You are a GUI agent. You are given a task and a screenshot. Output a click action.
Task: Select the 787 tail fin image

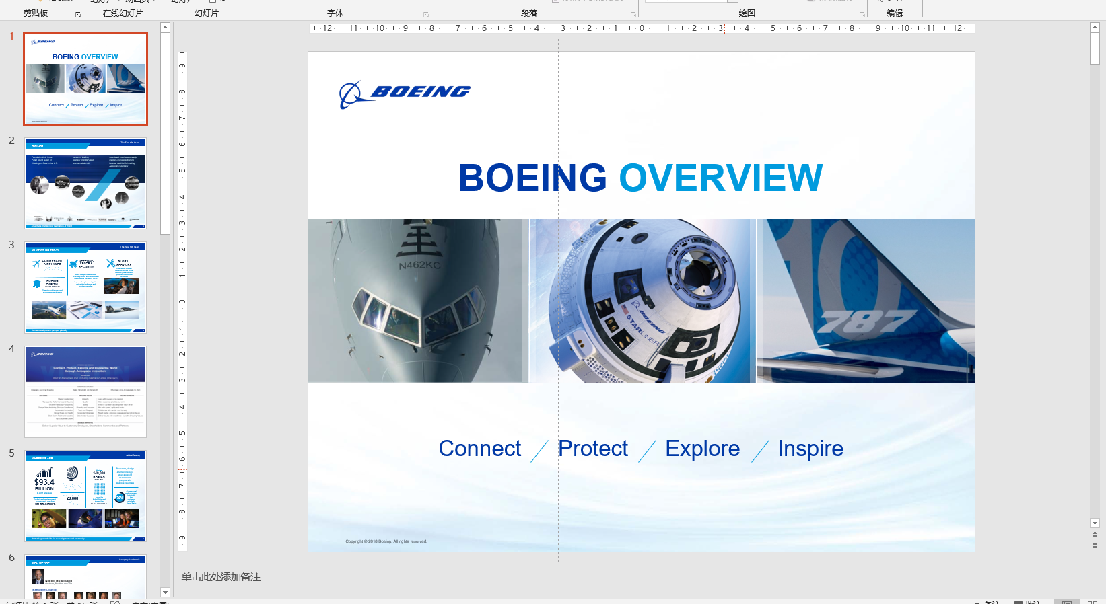(x=866, y=301)
